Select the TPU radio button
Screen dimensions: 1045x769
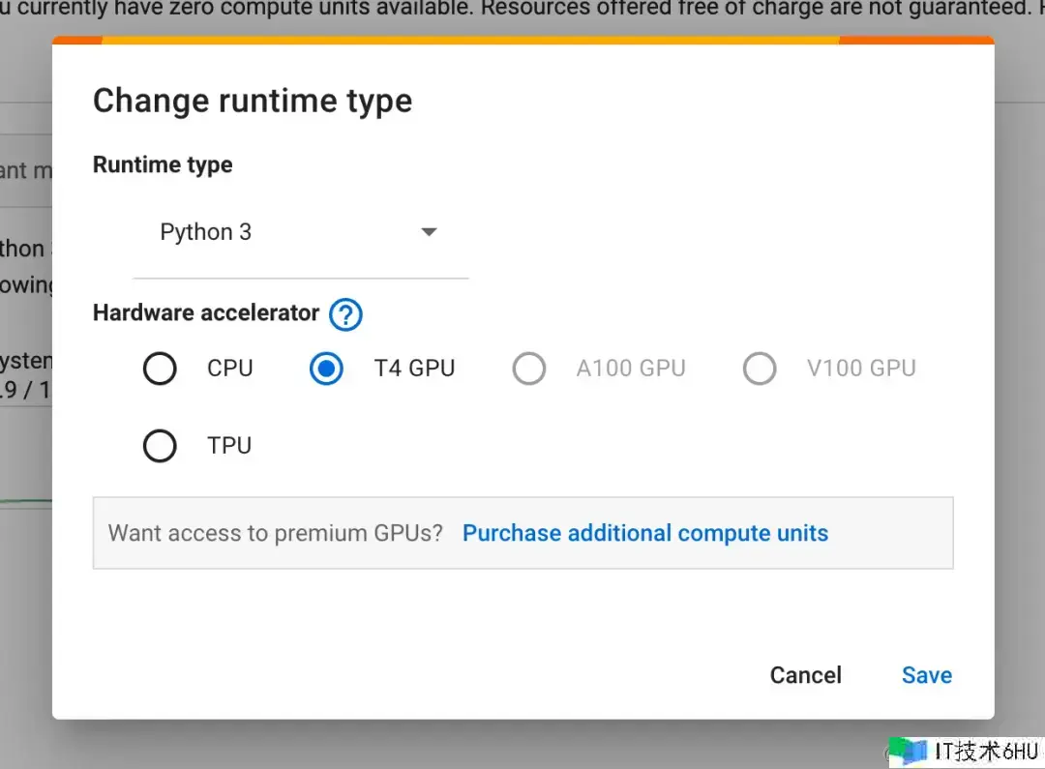160,446
